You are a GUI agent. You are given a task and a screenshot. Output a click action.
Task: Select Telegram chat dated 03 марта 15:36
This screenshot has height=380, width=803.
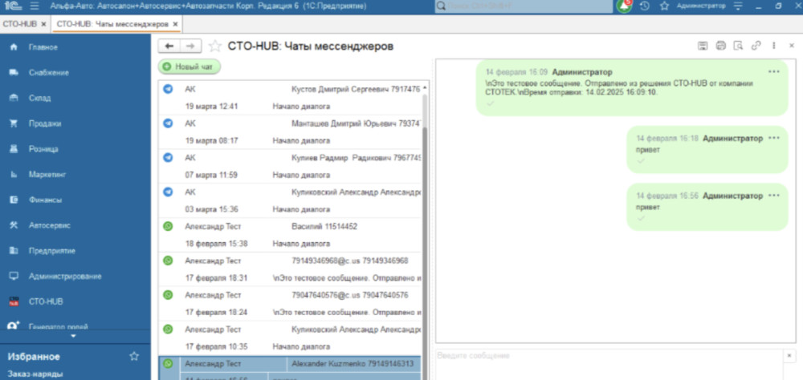click(289, 200)
